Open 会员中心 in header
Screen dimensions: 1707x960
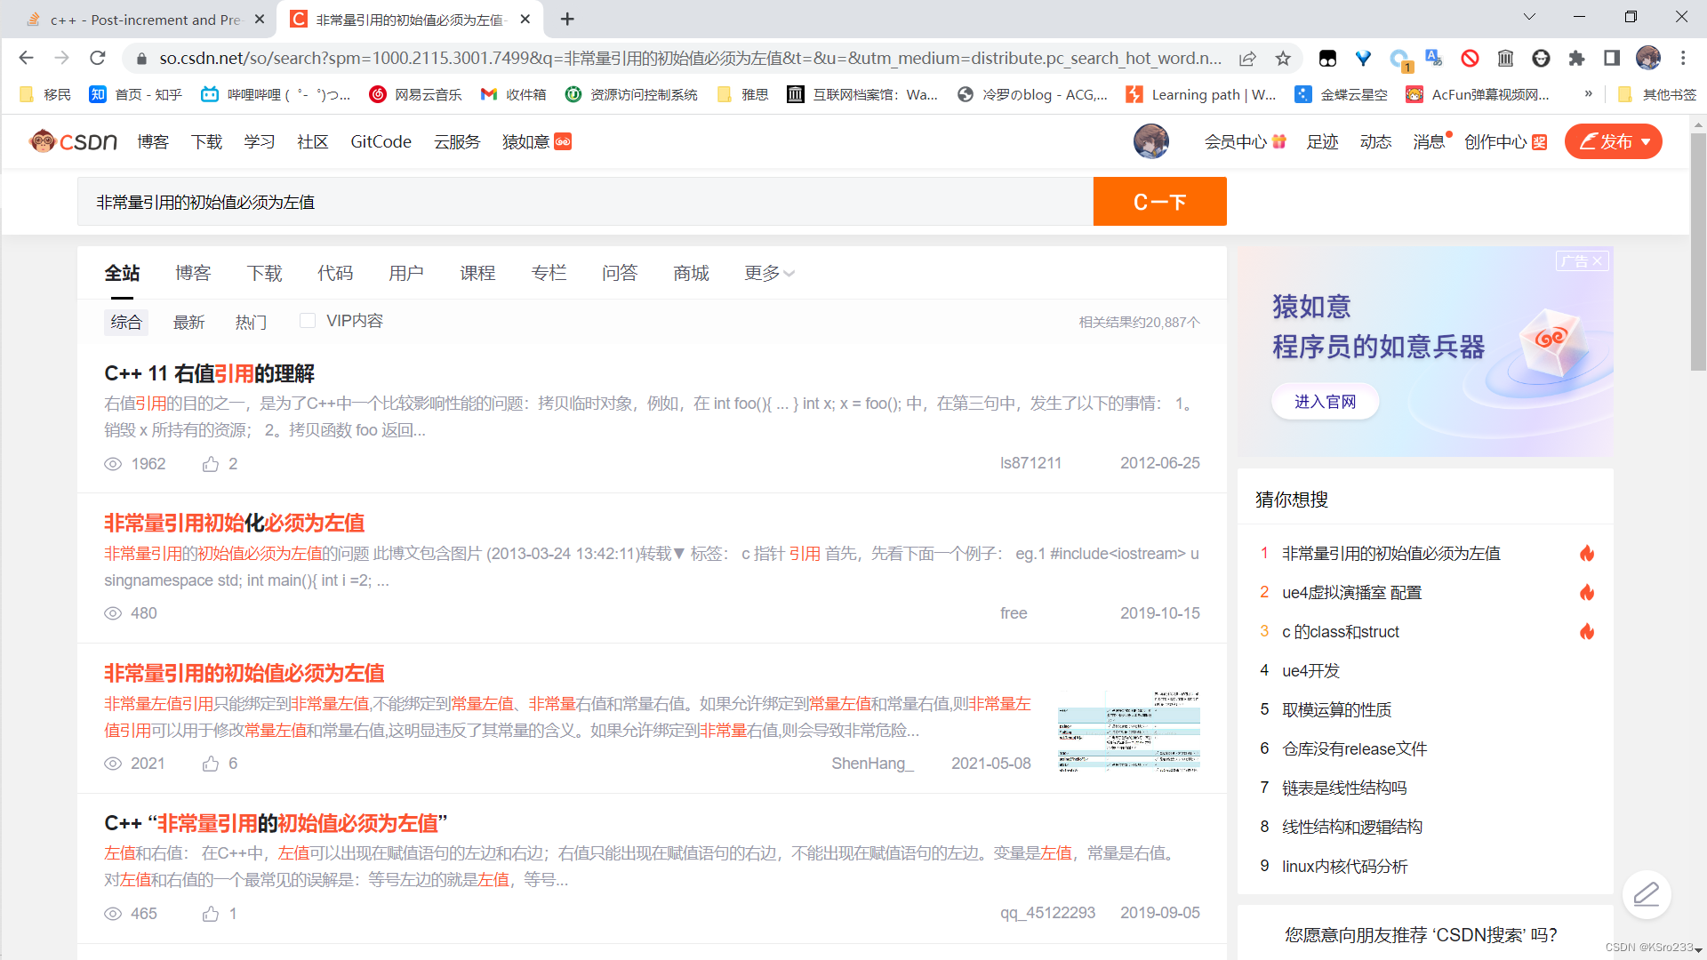1245,141
